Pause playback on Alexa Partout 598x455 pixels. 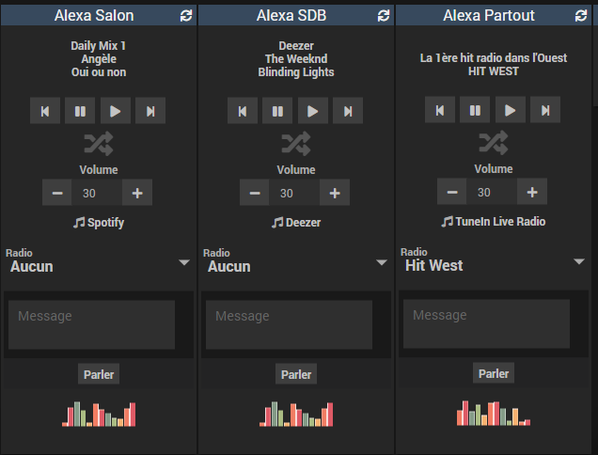pyautogui.click(x=475, y=110)
